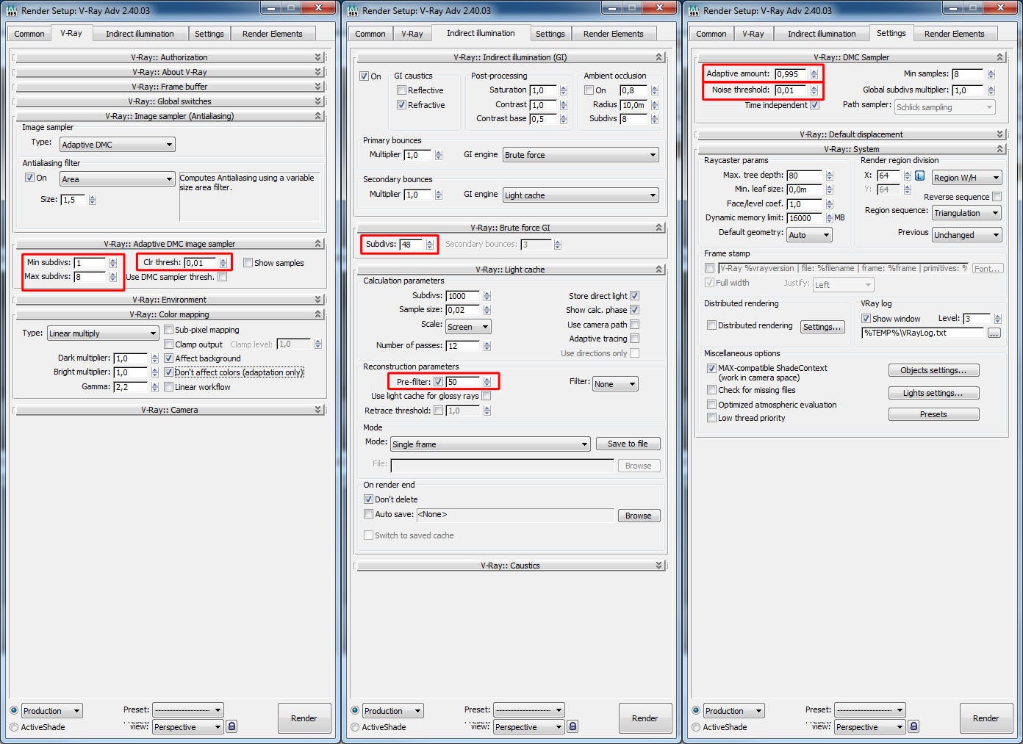Toggle Linear workflow checkbox
The width and height of the screenshot is (1023, 744).
168,387
